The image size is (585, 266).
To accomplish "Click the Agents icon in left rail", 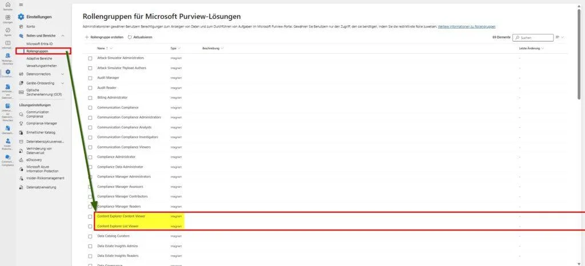I will (7, 30).
